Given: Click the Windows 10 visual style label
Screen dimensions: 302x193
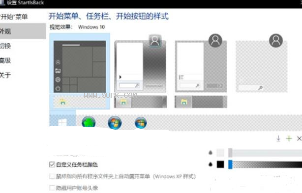Looking at the screenshot, I should click(91, 27).
